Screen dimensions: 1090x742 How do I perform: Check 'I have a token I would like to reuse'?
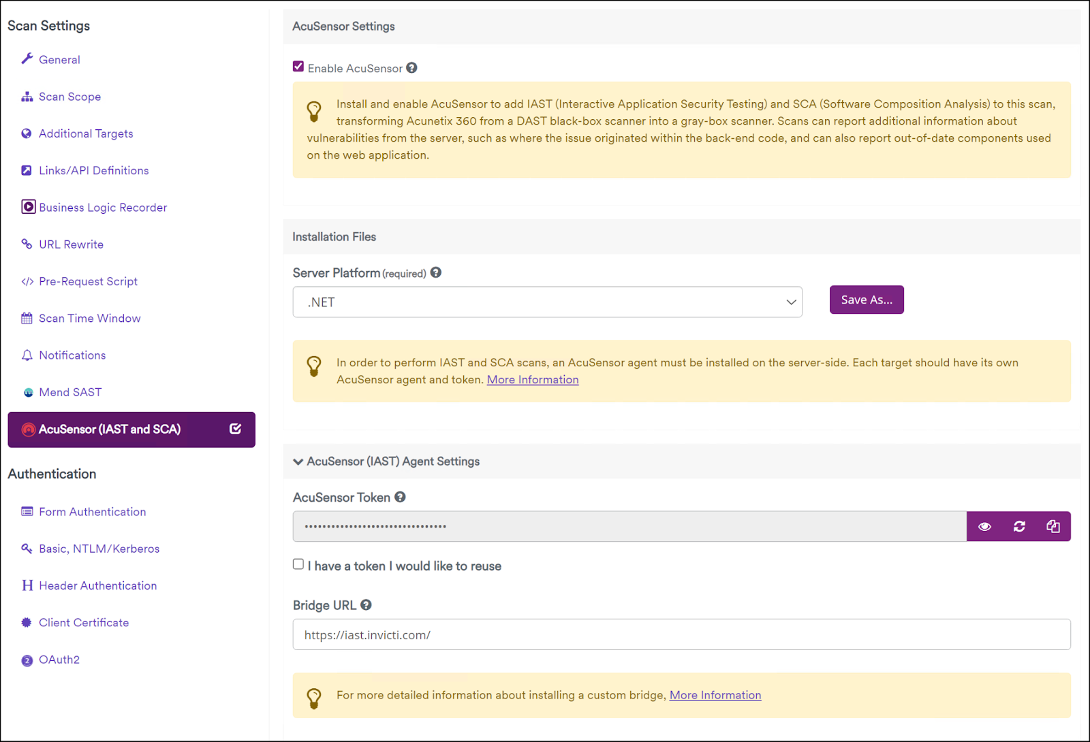298,564
